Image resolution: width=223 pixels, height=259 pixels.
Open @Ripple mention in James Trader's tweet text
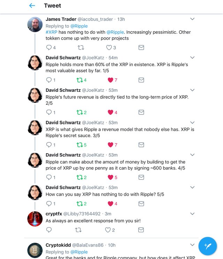(115, 32)
